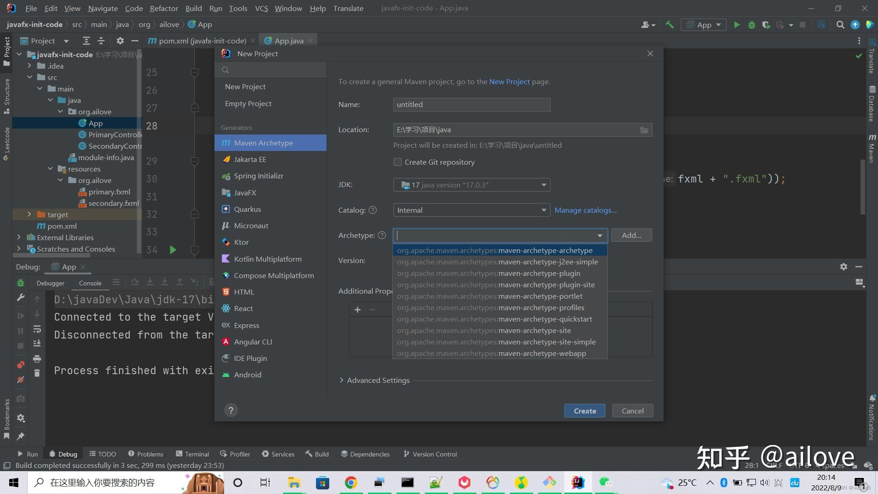Toggle soft-wrap icon in the debug console
Viewport: 878px width, 494px height.
tap(37, 329)
